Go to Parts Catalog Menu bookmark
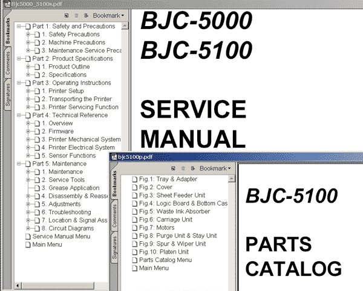The height and width of the screenshot is (291, 363). pyautogui.click(x=165, y=259)
